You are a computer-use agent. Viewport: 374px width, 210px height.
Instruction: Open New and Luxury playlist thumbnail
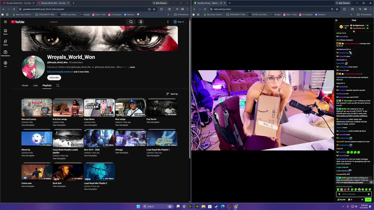tap(37, 108)
